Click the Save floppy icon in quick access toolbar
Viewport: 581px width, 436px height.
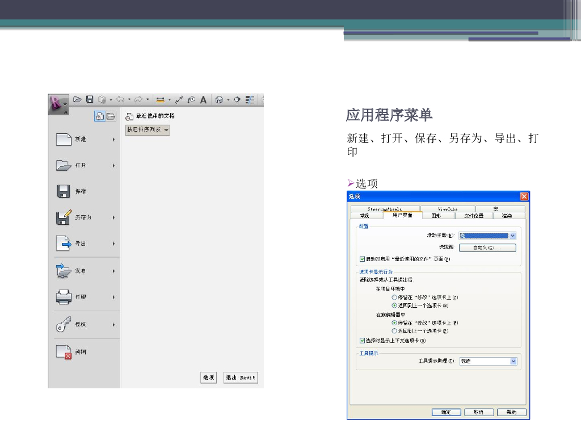pos(90,99)
